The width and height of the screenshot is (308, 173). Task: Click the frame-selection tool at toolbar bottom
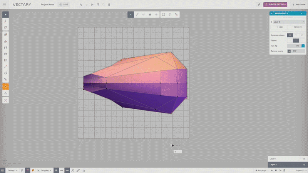tap(5, 100)
